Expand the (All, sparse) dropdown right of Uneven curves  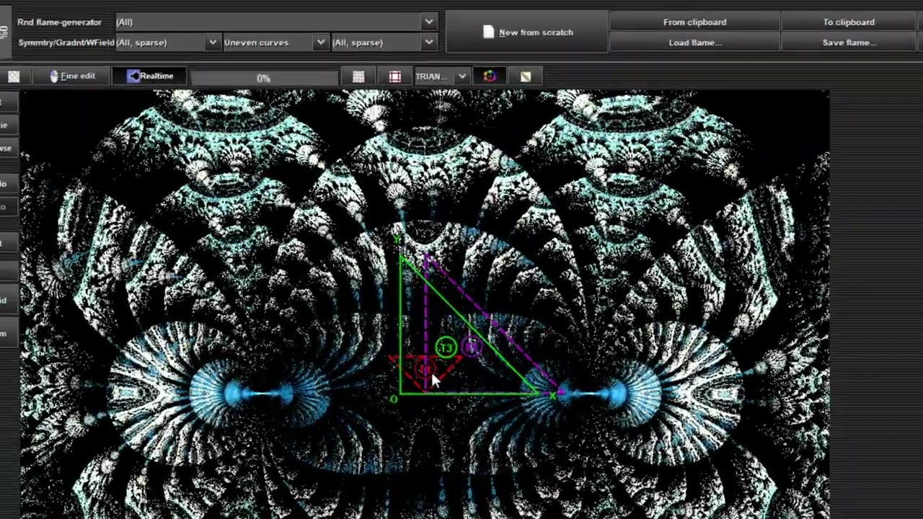(x=384, y=43)
